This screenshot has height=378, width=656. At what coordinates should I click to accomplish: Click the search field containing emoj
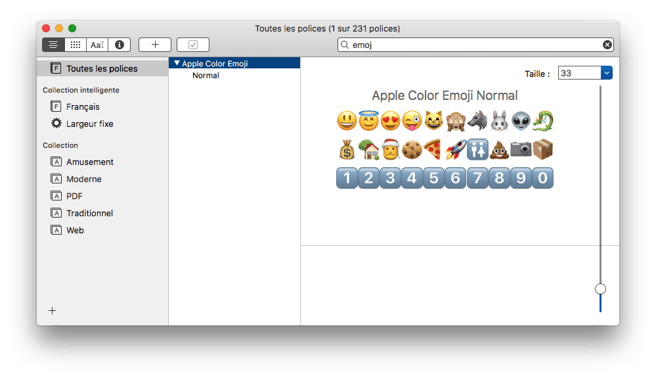[475, 45]
